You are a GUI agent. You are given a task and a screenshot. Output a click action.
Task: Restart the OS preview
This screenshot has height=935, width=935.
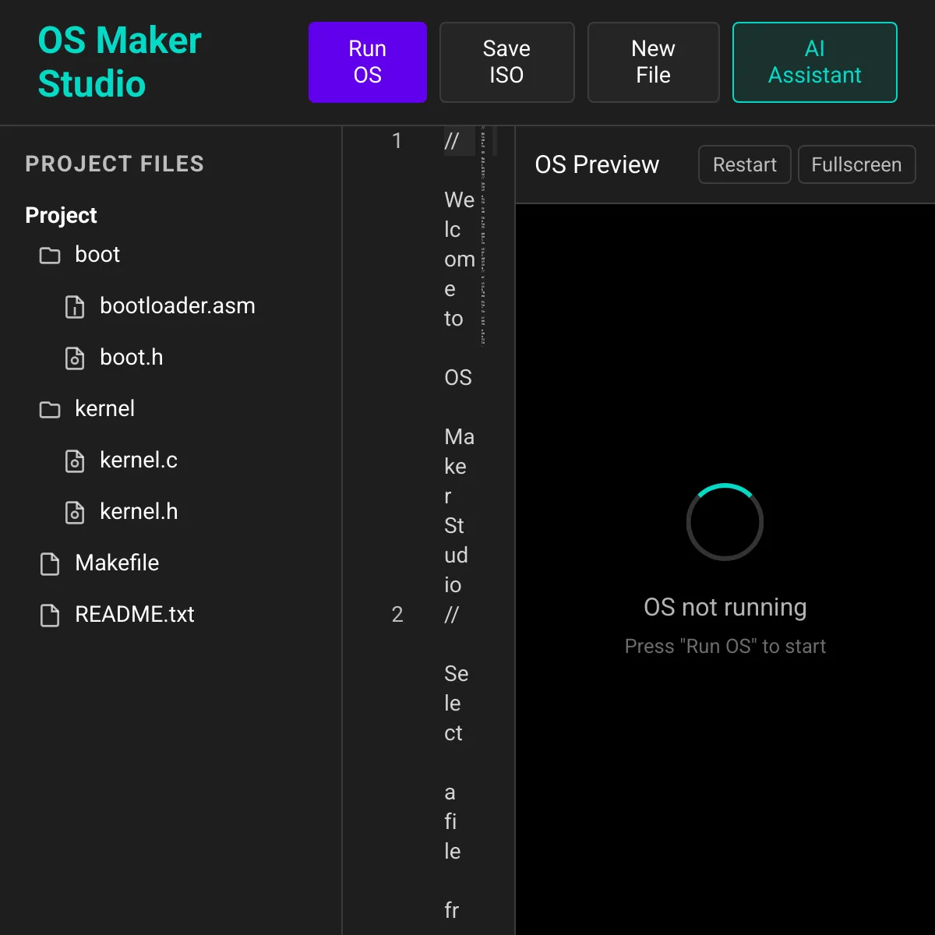(x=744, y=164)
